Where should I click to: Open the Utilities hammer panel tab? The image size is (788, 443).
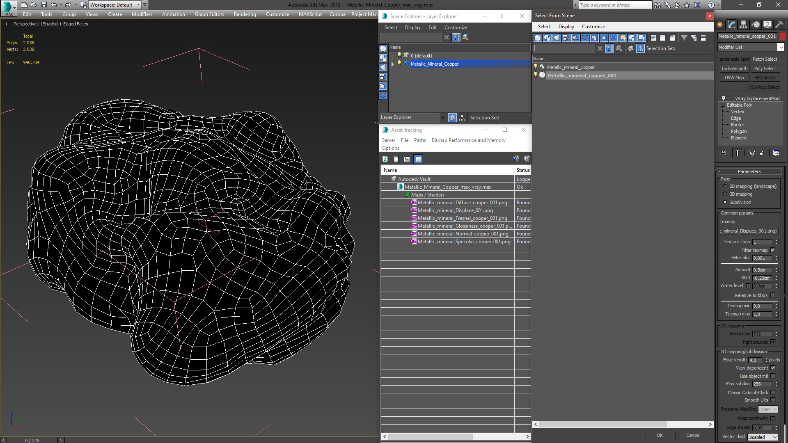pyautogui.click(x=779, y=25)
